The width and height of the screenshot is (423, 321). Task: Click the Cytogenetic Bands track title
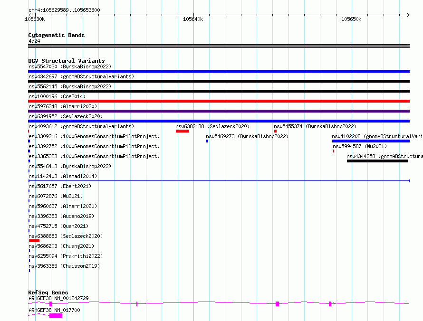tap(57, 35)
